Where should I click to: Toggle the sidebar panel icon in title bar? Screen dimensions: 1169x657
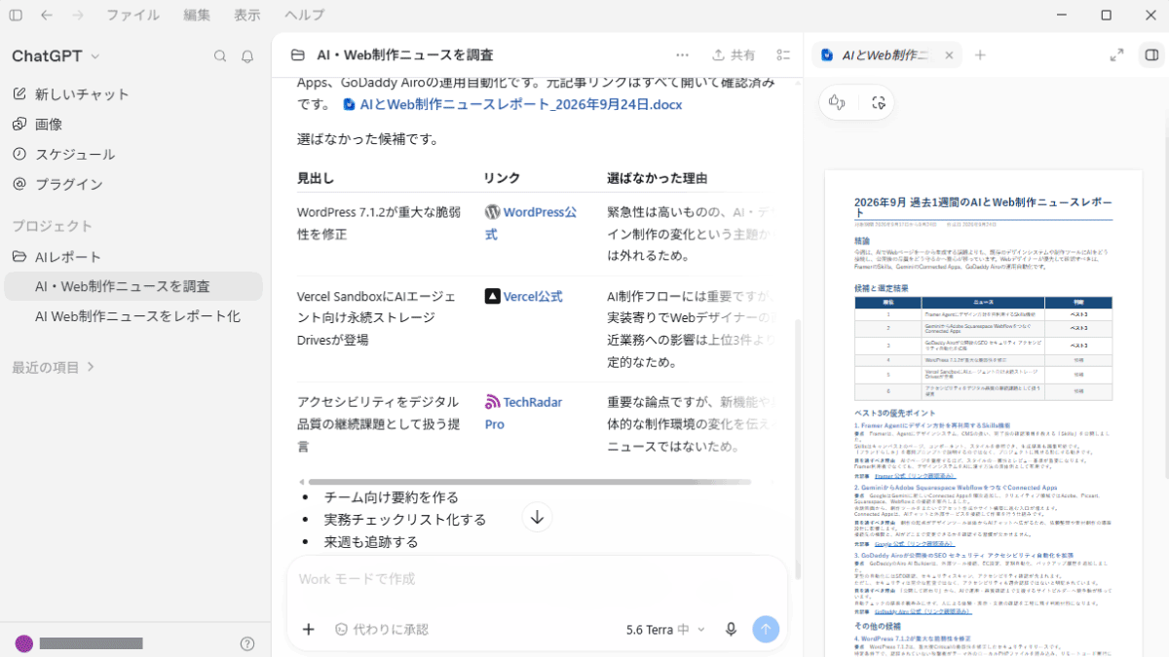coord(16,15)
